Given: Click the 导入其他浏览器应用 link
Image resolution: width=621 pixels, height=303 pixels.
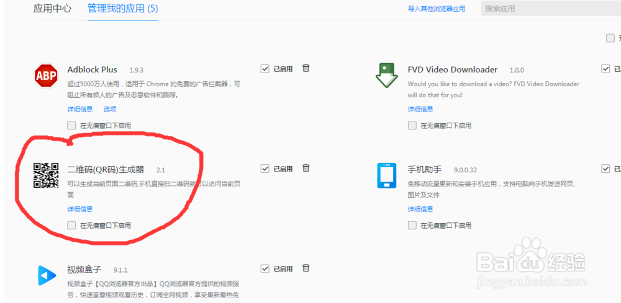Looking at the screenshot, I should (x=437, y=9).
